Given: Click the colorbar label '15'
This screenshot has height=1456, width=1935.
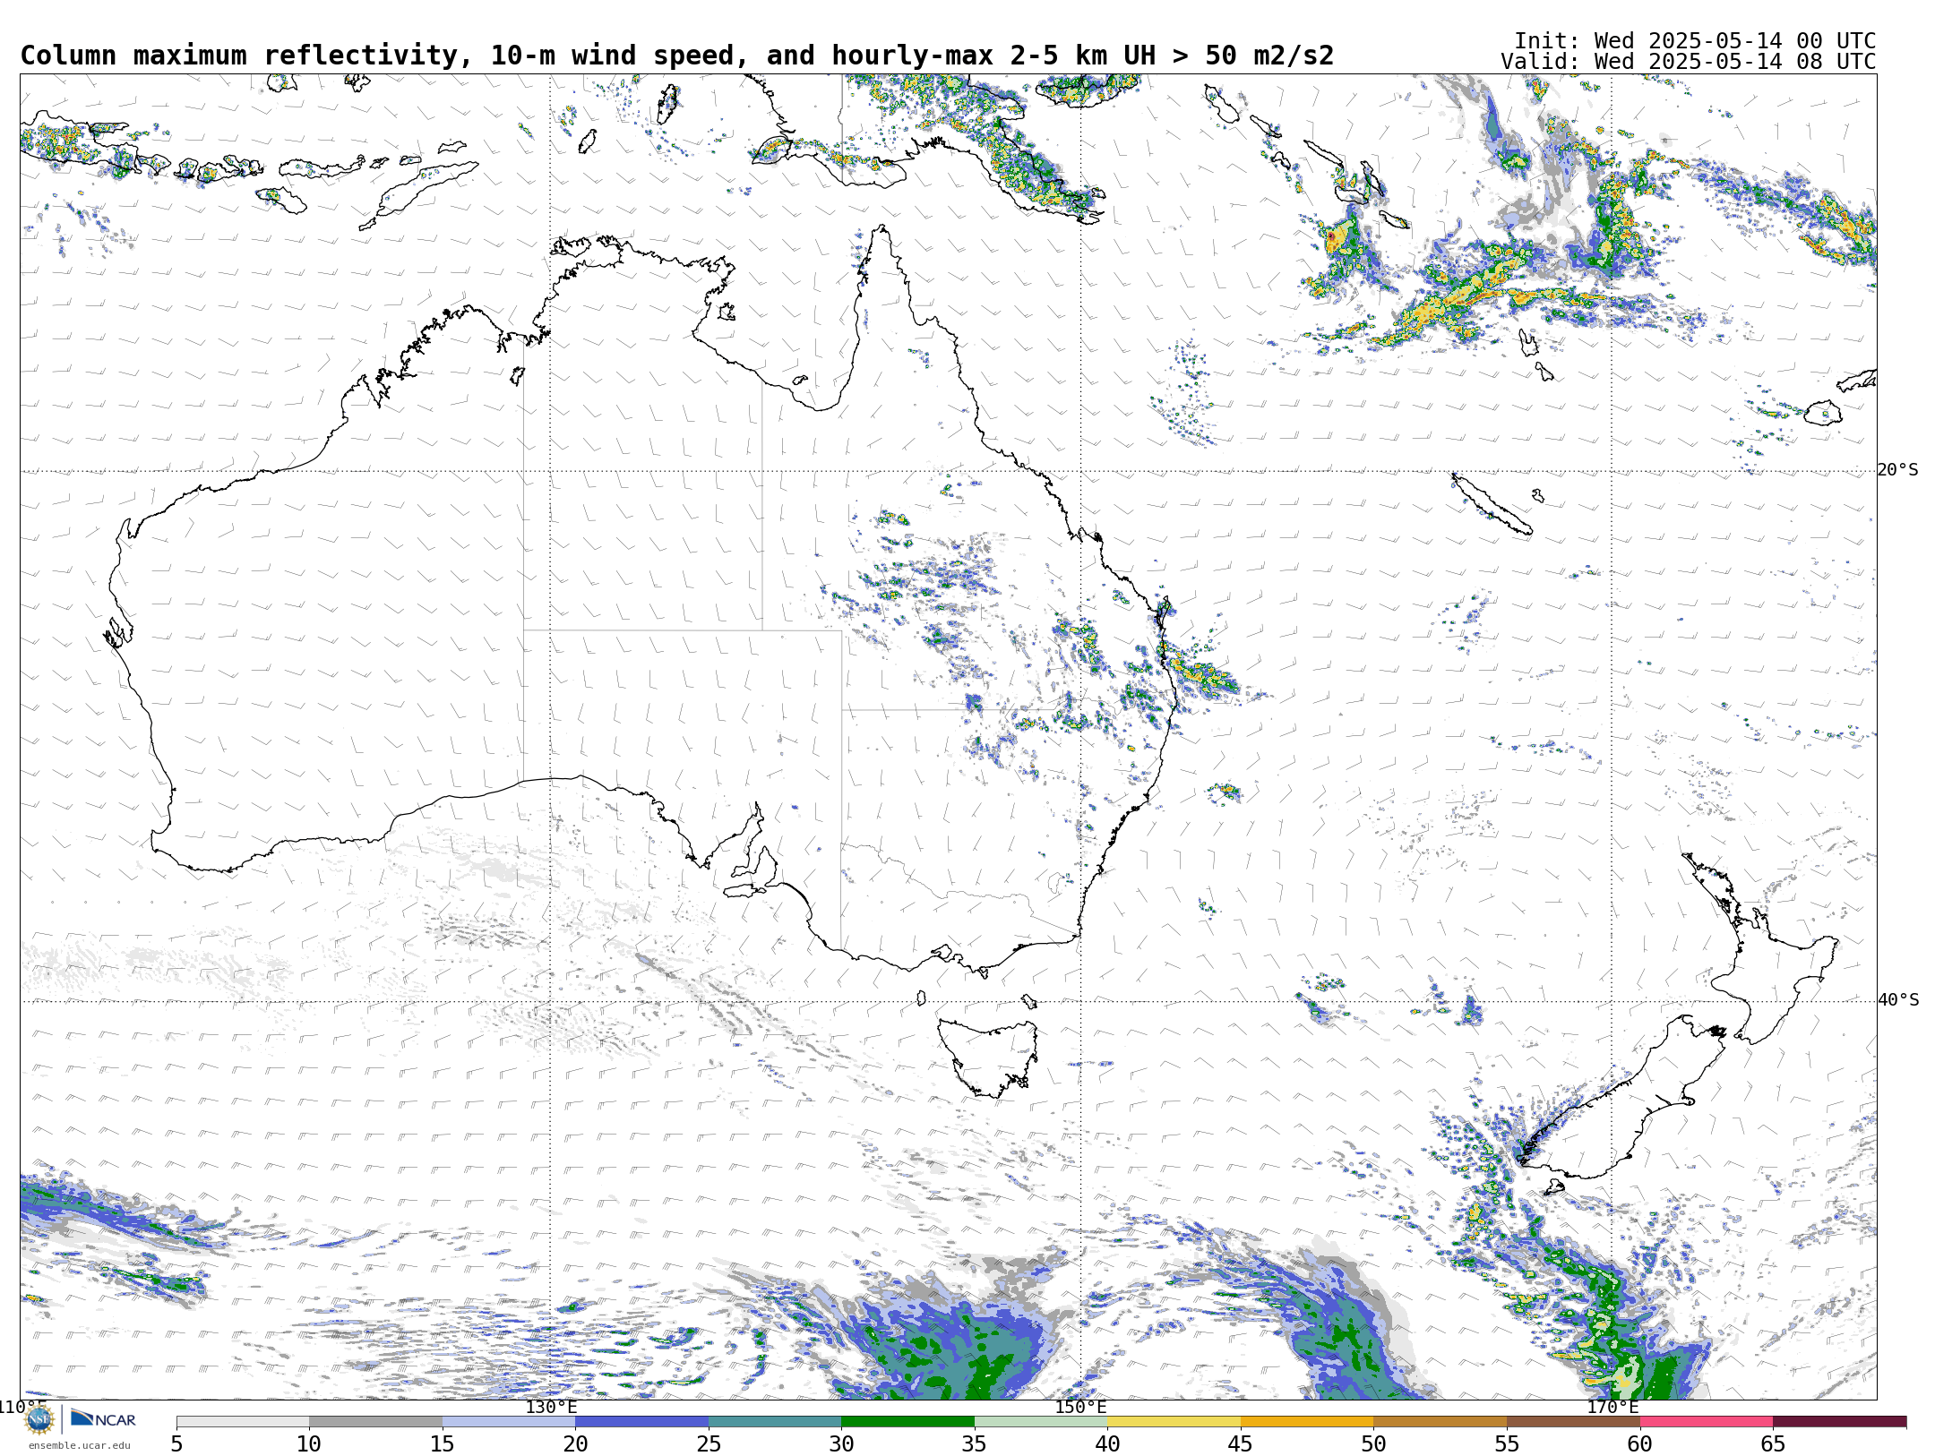Looking at the screenshot, I should pos(443,1444).
